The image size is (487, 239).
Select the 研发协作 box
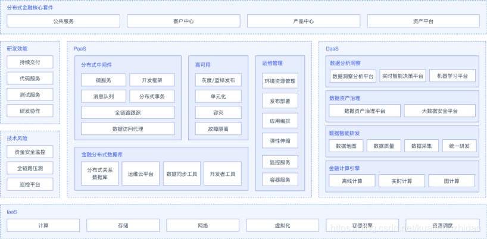30,111
